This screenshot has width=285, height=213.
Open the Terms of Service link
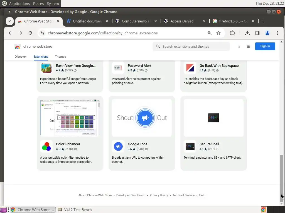(184, 195)
